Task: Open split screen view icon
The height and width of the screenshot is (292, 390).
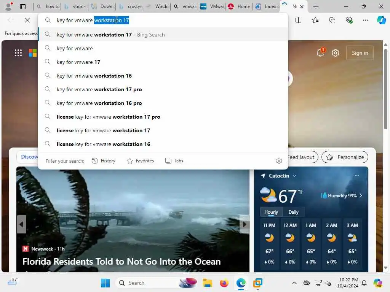Action: point(298,20)
